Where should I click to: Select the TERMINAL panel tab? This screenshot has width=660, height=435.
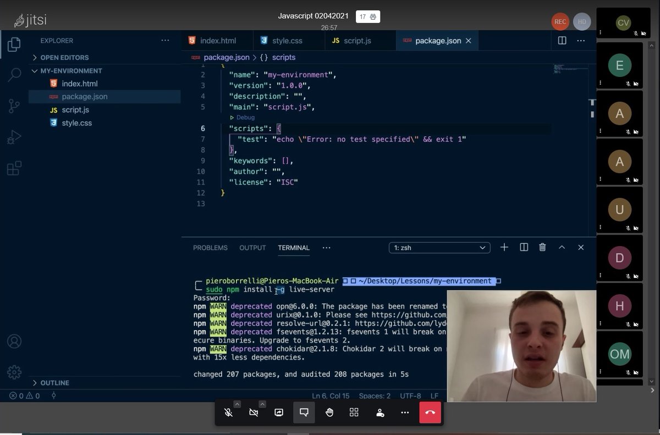pyautogui.click(x=294, y=248)
